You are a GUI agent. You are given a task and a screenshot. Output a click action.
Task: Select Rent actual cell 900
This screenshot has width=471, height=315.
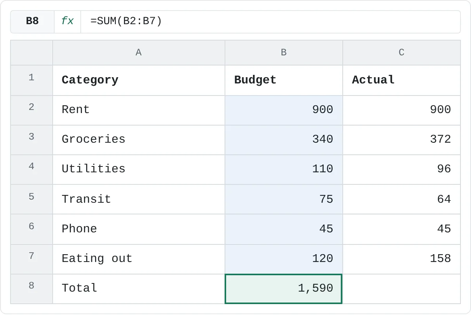[x=402, y=110]
